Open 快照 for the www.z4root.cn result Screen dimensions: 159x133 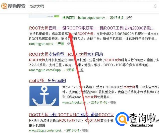point(113,102)
